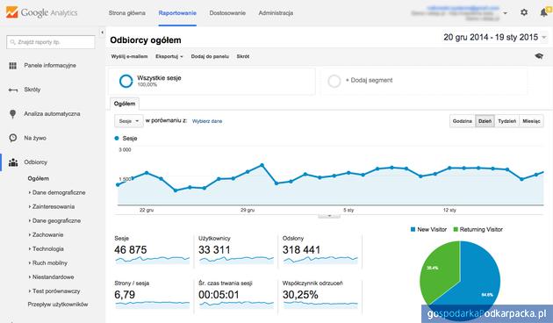
Task: Click the magnifier icon in search box
Action: pos(12,42)
